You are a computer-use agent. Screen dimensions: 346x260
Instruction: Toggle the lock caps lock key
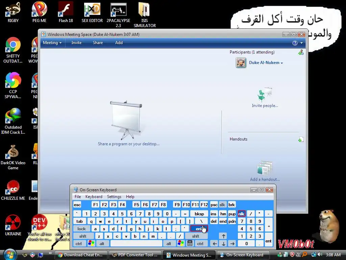(x=81, y=229)
